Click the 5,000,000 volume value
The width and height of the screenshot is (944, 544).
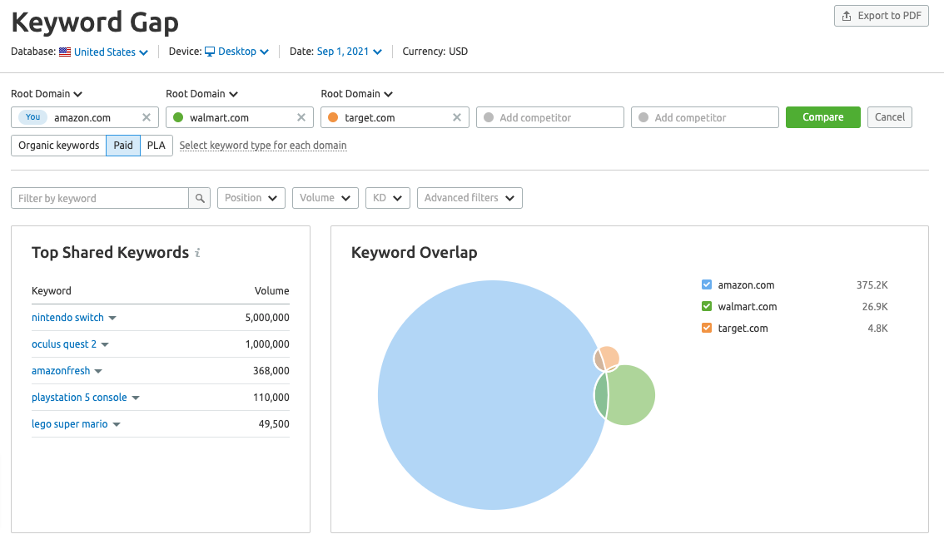tap(266, 317)
